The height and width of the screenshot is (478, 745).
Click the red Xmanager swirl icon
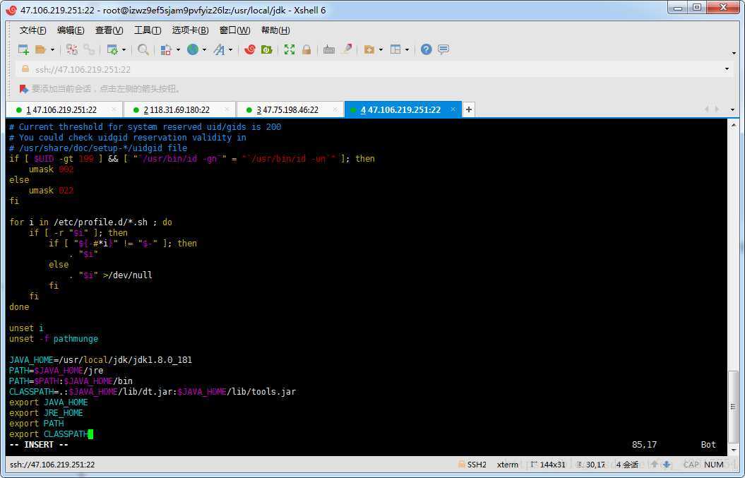pos(249,49)
